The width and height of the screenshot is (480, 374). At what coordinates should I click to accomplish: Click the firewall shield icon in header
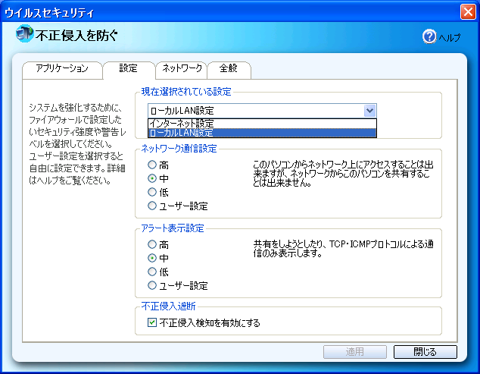[x=25, y=34]
